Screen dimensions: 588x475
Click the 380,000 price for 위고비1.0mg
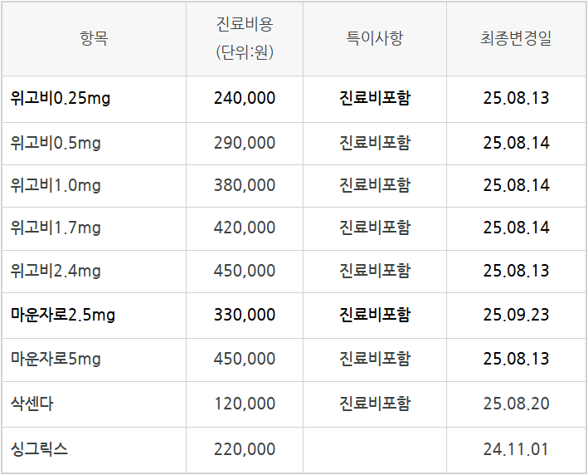click(244, 185)
